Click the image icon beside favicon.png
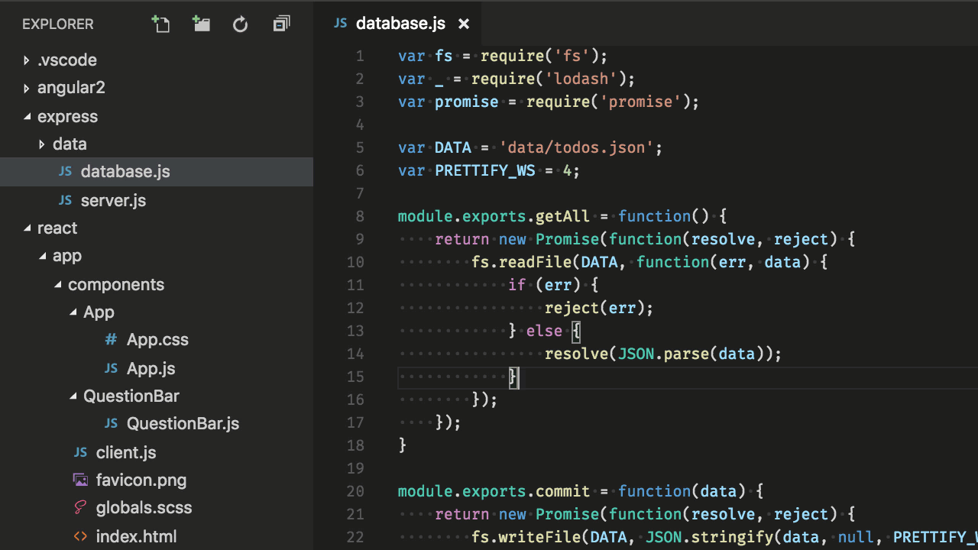Viewport: 978px width, 550px height. (x=80, y=480)
